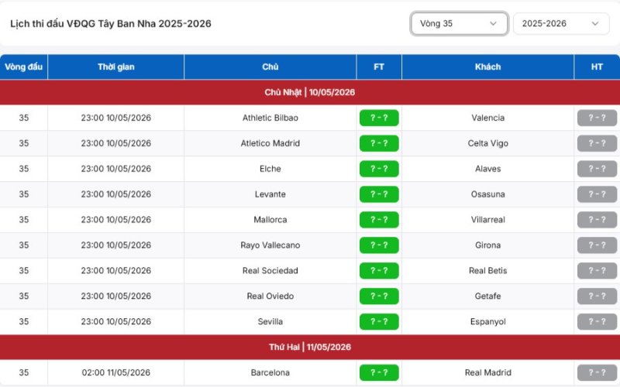Select away team Espanyol
Viewport: 620px width, 387px height.
pyautogui.click(x=488, y=321)
